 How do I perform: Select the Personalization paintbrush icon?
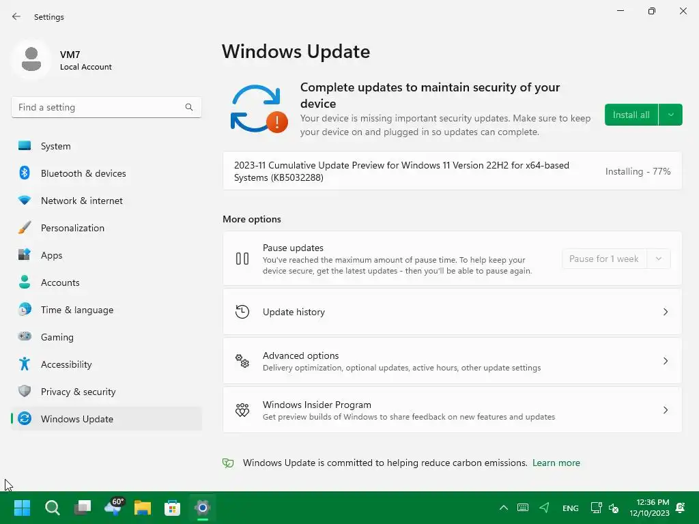click(x=25, y=228)
